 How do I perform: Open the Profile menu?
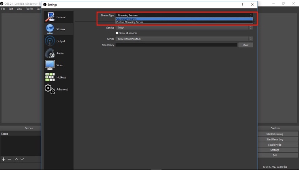(x=29, y=9)
